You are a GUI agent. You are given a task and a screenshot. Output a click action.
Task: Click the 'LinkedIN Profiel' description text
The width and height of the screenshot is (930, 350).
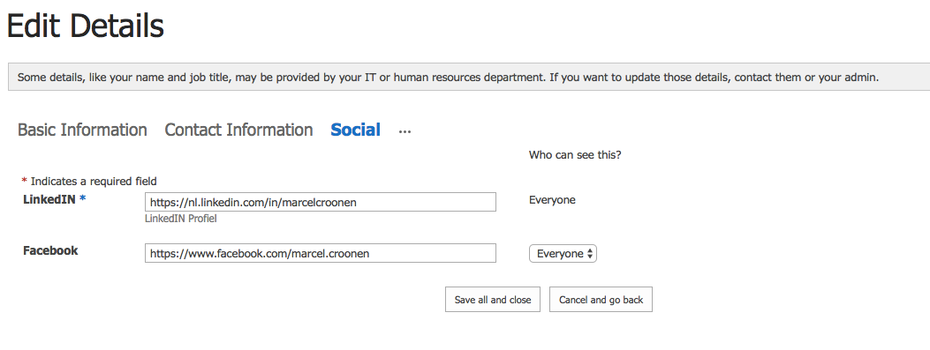point(181,219)
